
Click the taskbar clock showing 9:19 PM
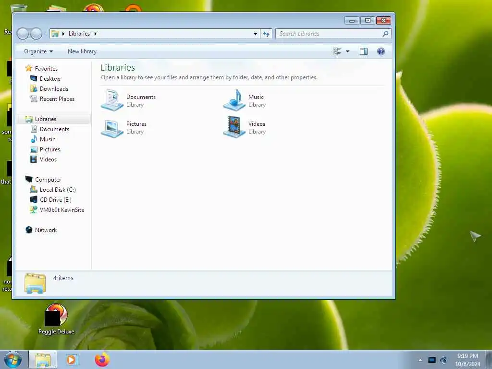[467, 360]
